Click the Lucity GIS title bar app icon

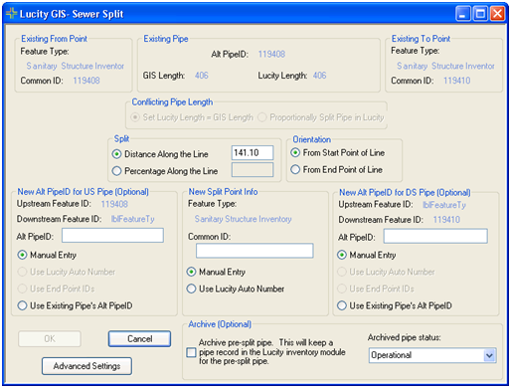(11, 14)
